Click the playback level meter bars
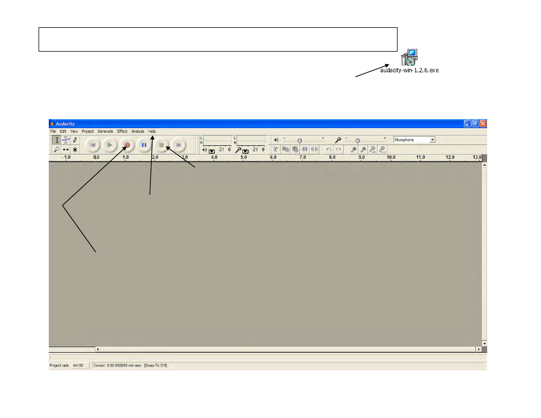 [217, 140]
